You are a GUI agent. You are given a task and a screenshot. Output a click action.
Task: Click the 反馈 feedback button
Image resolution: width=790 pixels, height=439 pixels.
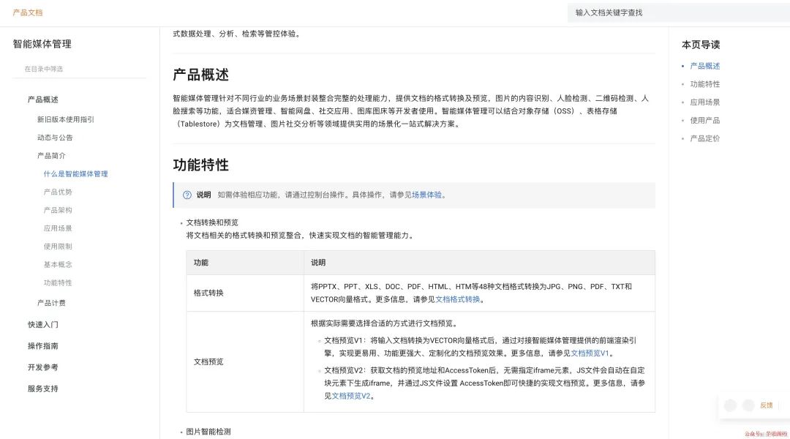coord(767,405)
